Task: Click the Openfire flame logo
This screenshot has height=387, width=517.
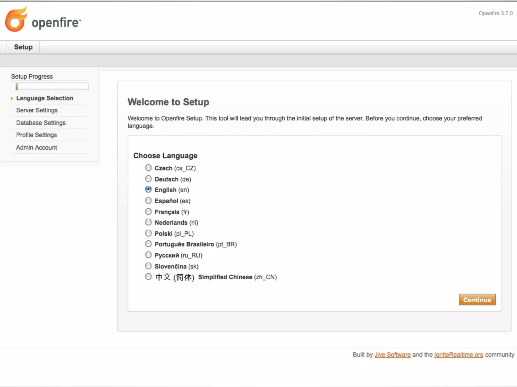Action: point(16,20)
